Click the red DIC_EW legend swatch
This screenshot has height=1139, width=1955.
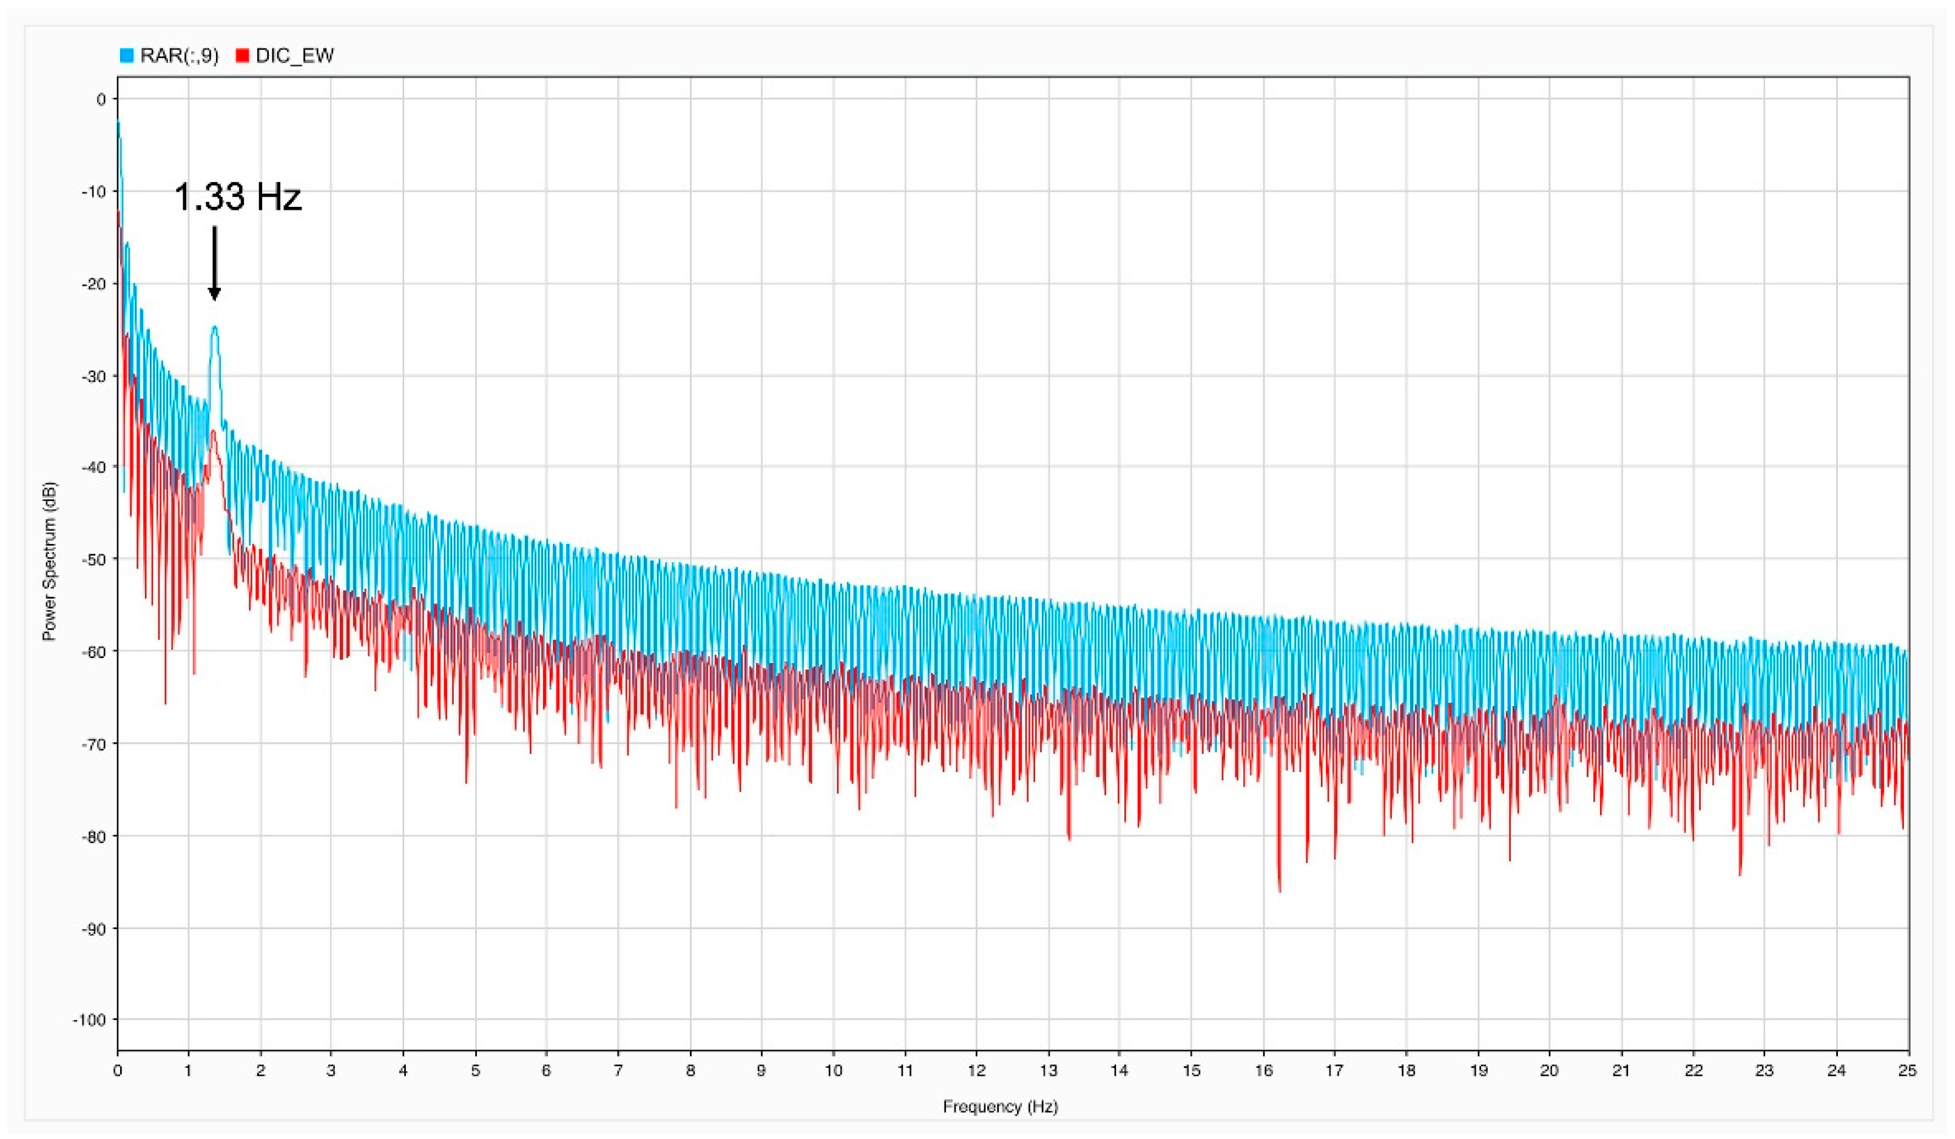(242, 56)
